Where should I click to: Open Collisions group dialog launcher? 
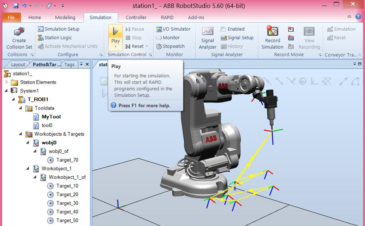pyautogui.click(x=32, y=55)
